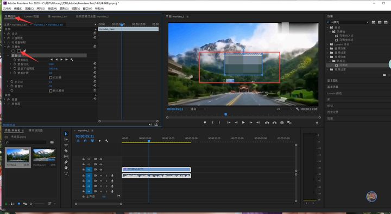Play the sequence in Program monitor
This screenshot has width=391, height=214.
(243, 122)
